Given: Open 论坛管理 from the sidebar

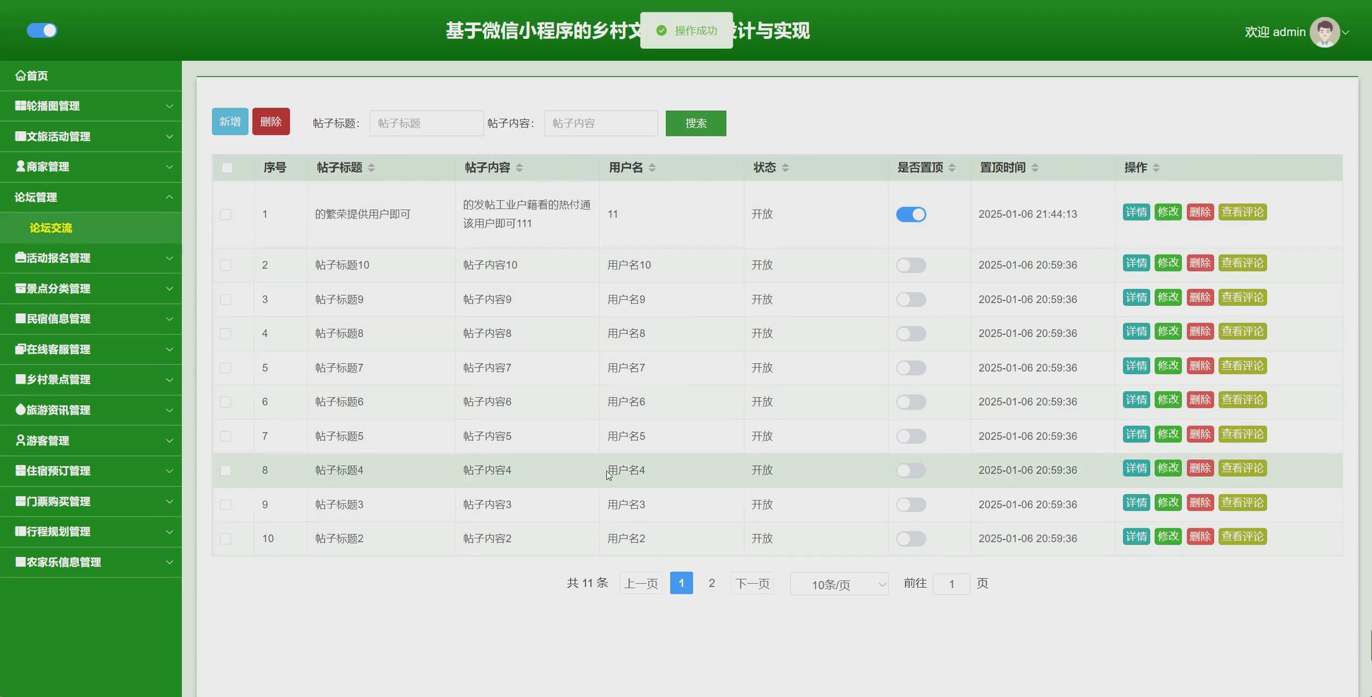Looking at the screenshot, I should (x=36, y=197).
